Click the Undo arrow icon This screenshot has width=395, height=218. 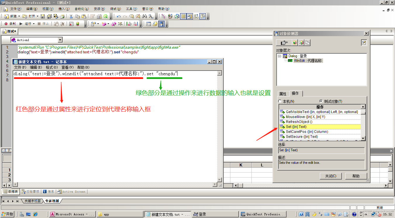point(119,16)
